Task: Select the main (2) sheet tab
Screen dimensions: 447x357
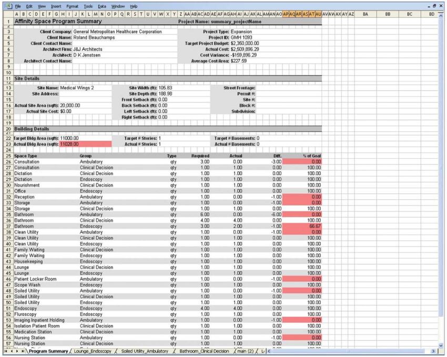Action: (x=246, y=351)
